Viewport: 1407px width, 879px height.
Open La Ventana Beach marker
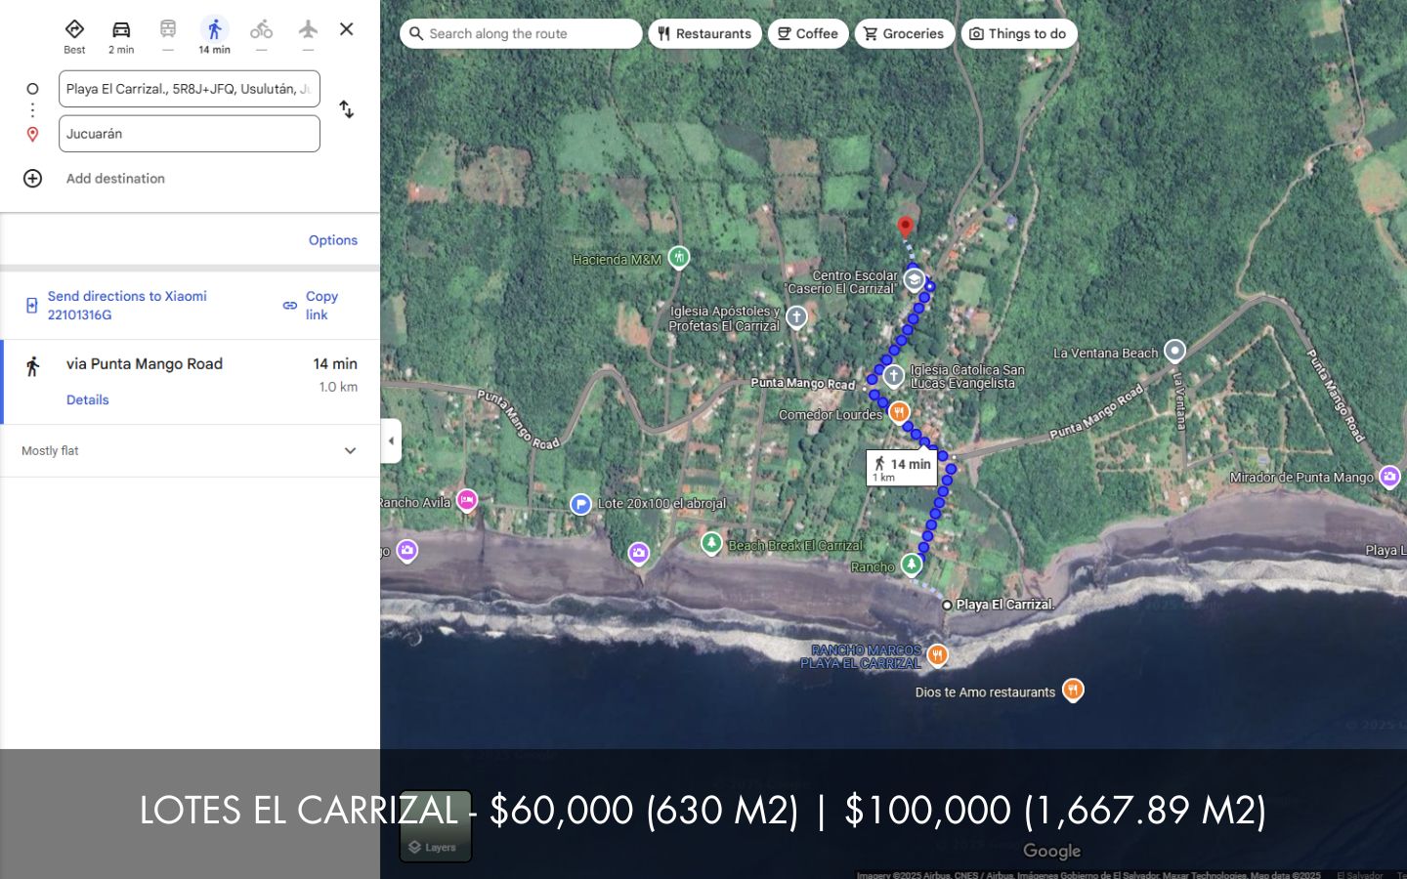1174,351
